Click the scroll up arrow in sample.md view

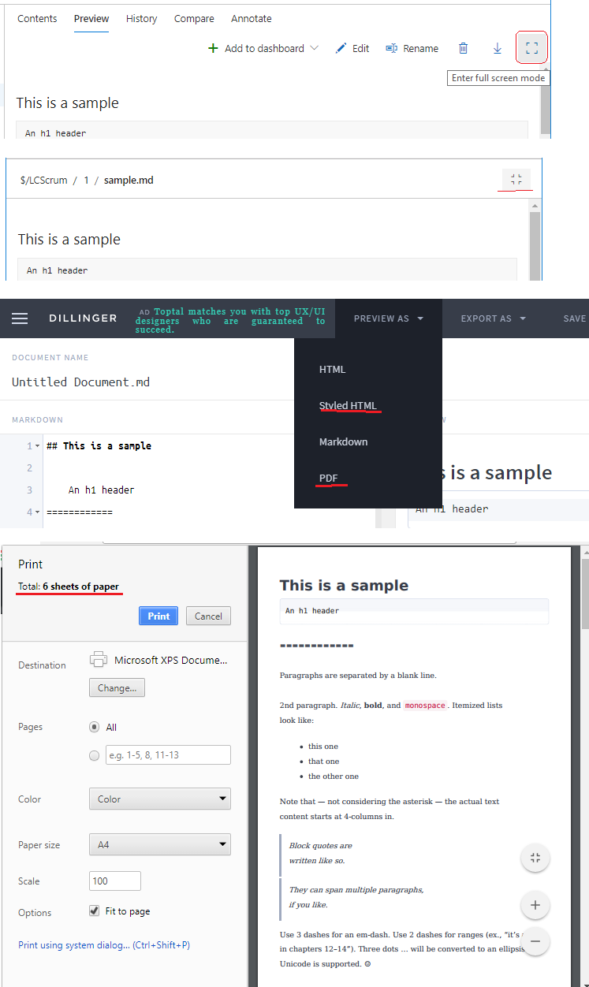click(x=535, y=205)
